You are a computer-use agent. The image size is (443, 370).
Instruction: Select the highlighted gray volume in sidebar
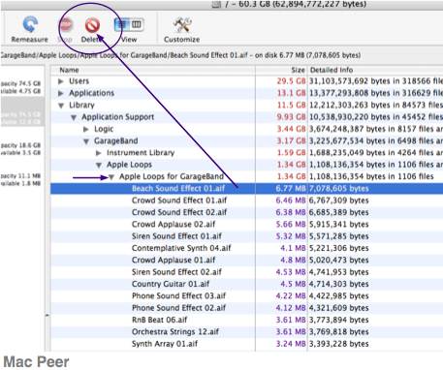(22, 111)
